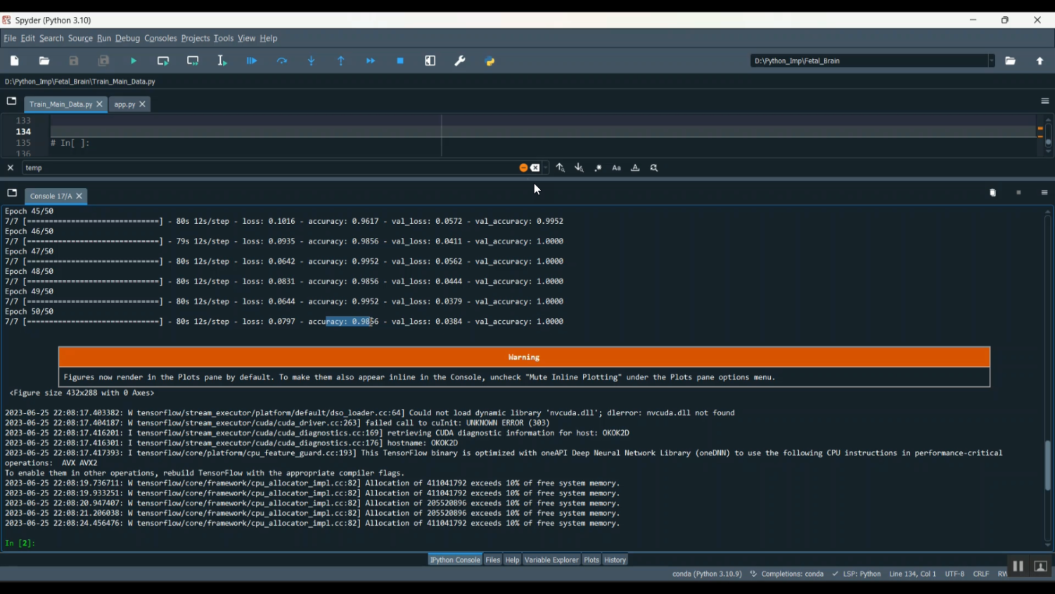Click the Open file folder icon
This screenshot has width=1055, height=594.
pyautogui.click(x=44, y=61)
